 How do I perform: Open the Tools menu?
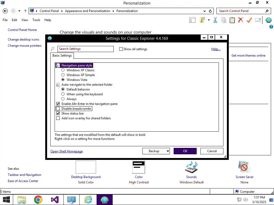coord(36,20)
